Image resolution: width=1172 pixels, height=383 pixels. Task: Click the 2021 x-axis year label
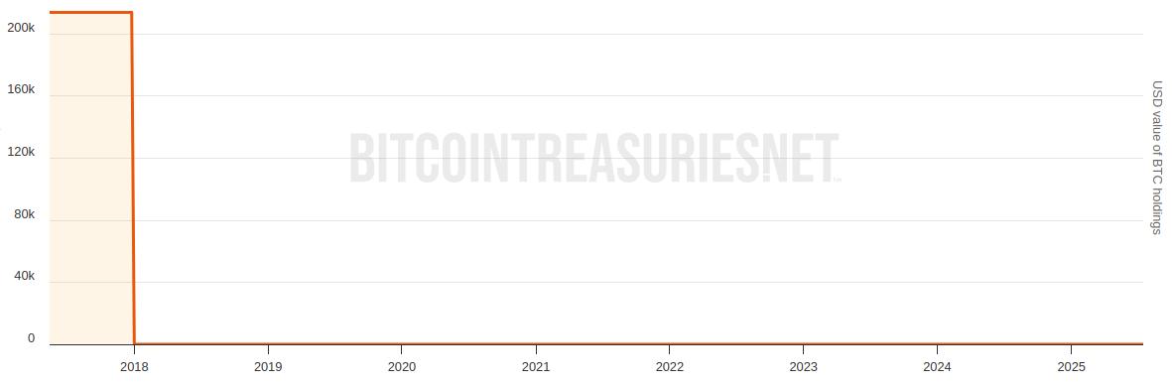tap(536, 367)
